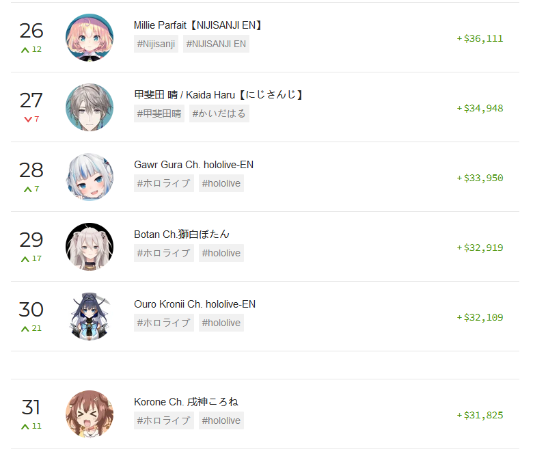533x456 pixels.
Task: Select the #甲斐田晴 hashtag
Action: click(159, 113)
